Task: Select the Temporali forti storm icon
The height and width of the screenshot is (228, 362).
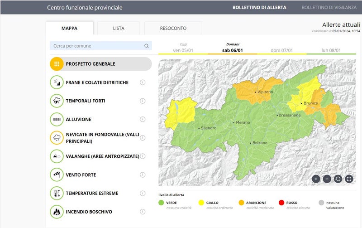Action: pyautogui.click(x=57, y=101)
